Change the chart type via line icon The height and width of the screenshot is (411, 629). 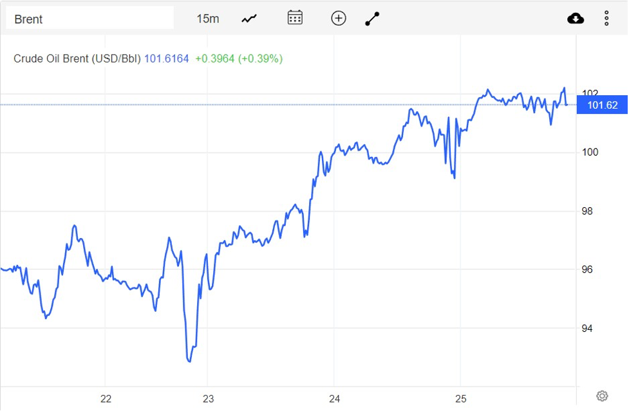point(249,19)
